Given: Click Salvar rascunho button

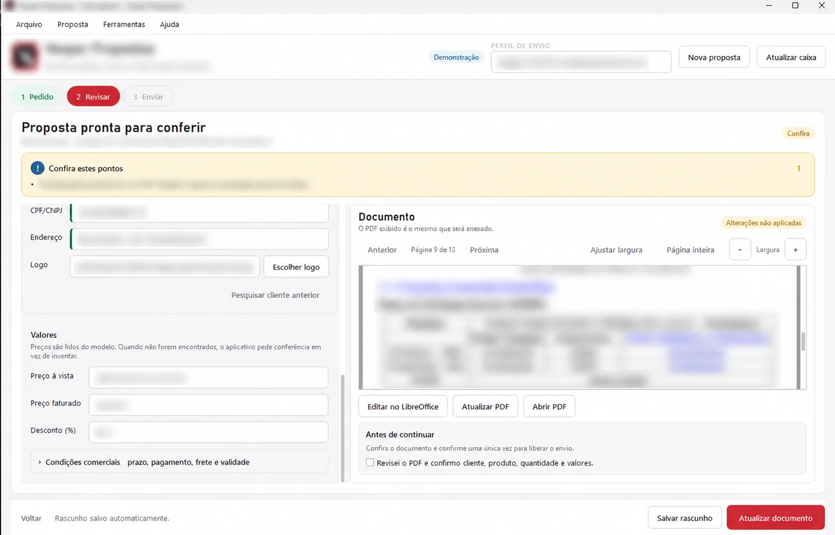Looking at the screenshot, I should pyautogui.click(x=685, y=517).
